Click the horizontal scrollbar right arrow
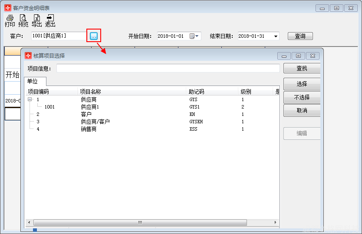 click(x=276, y=222)
